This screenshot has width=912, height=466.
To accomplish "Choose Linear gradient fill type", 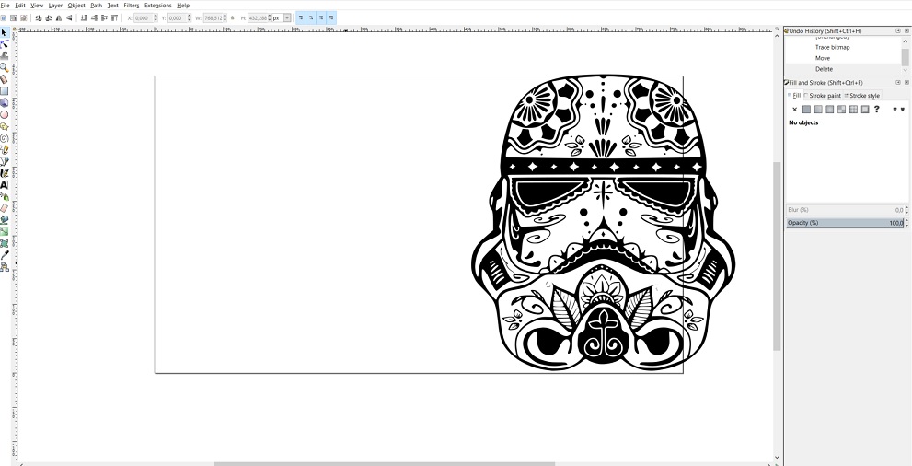I will coord(818,109).
